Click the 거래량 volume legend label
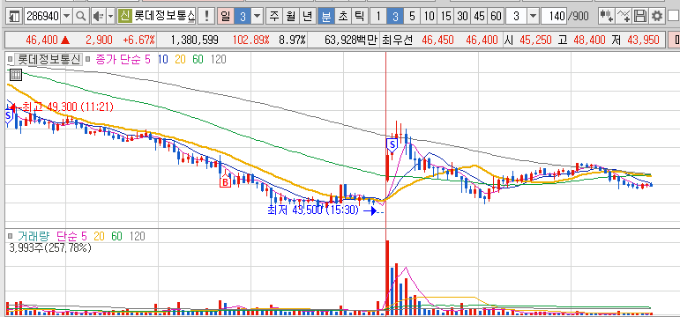Image resolution: width=680 pixels, height=317 pixels. pyautogui.click(x=34, y=237)
